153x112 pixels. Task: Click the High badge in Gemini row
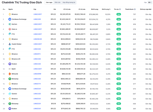point(119,94)
